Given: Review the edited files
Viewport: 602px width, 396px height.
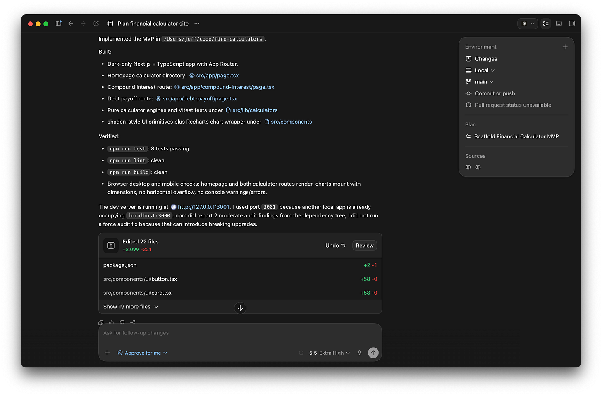Looking at the screenshot, I should tap(365, 246).
